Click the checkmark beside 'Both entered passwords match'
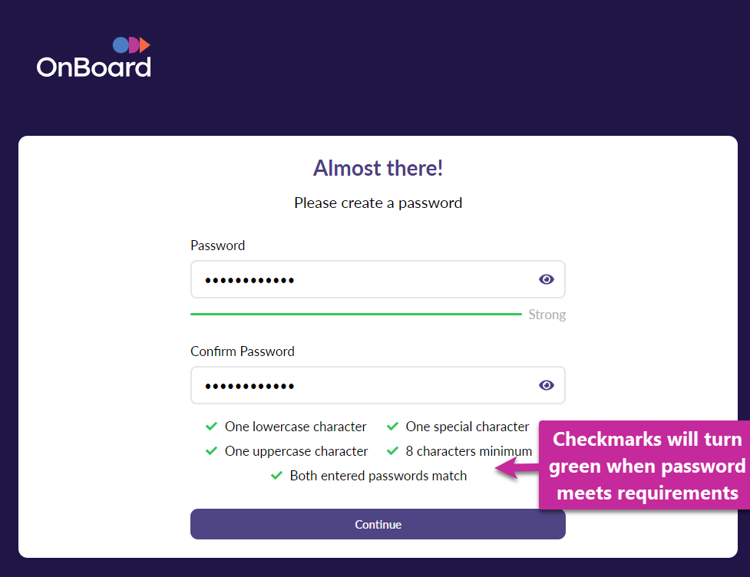 [276, 476]
